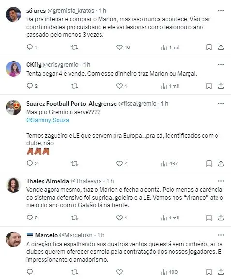Screen dimensions: 231x280
Task: Open só ares profile picture
Action: (14, 15)
